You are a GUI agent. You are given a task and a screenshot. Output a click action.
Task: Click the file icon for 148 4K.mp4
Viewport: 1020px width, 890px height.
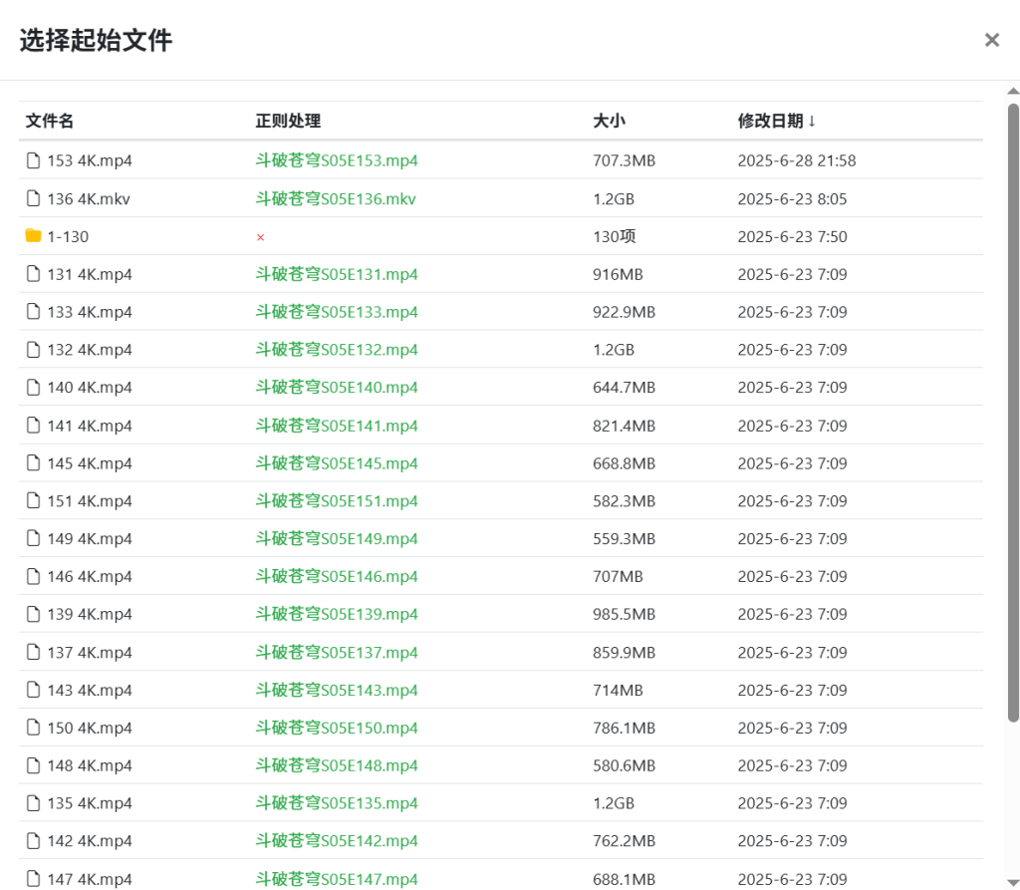(33, 765)
